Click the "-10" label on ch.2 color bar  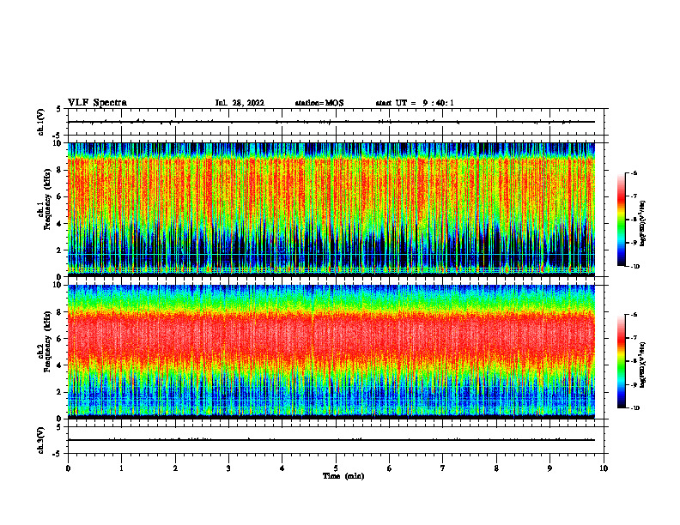coord(634,408)
